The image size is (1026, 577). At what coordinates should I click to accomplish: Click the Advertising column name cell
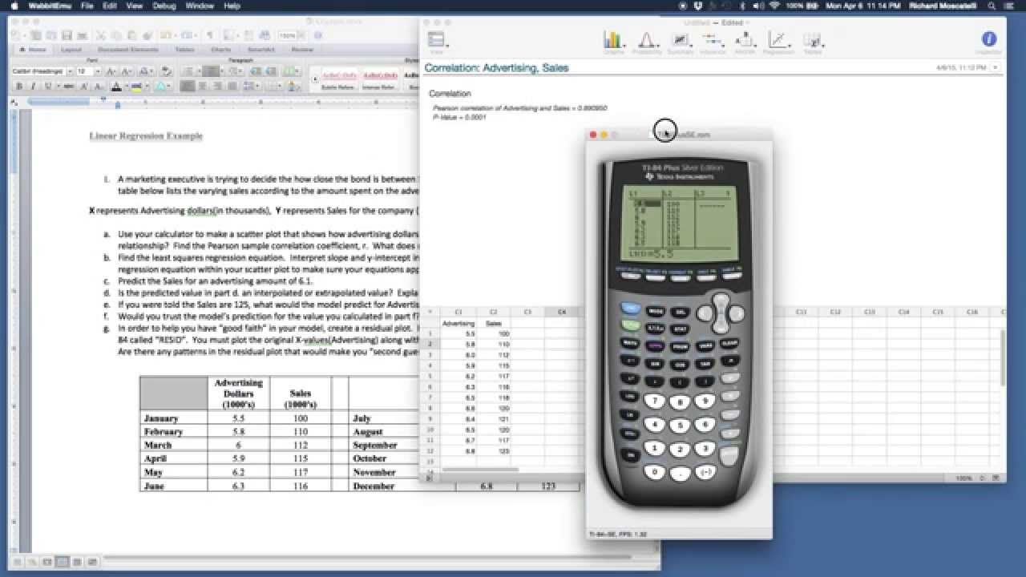[458, 324]
